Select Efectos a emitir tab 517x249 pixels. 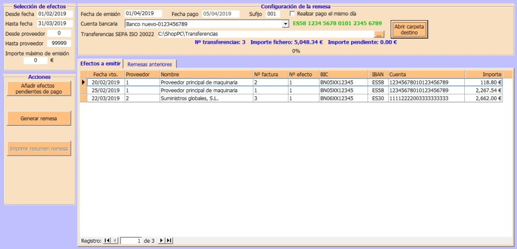pos(100,63)
